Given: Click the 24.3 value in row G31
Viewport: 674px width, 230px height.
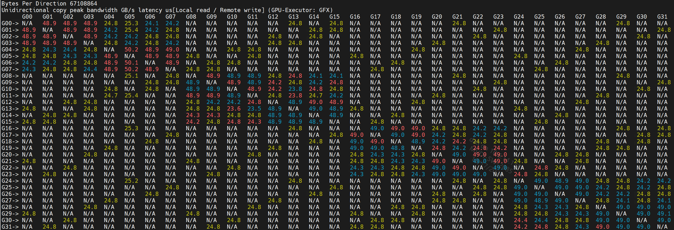Looking at the screenshot, I should click(582, 227).
